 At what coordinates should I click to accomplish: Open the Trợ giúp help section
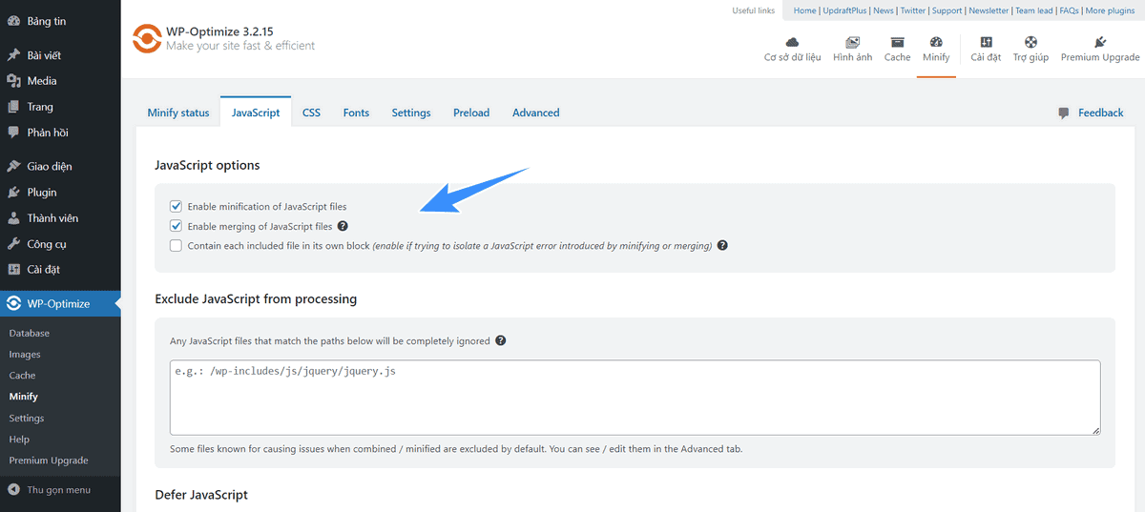[1030, 50]
